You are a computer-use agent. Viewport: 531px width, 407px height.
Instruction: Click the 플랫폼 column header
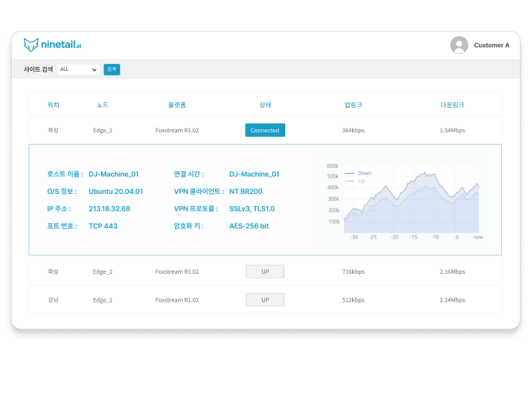click(176, 105)
